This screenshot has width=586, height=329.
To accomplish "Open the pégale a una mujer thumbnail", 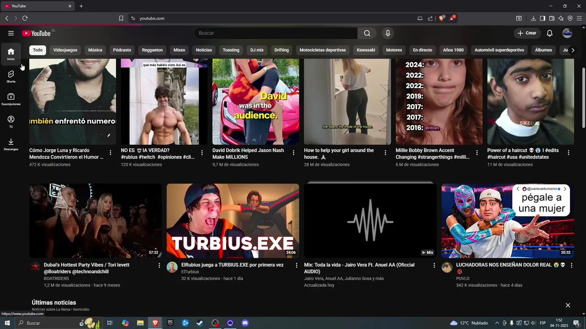I will (x=508, y=221).
